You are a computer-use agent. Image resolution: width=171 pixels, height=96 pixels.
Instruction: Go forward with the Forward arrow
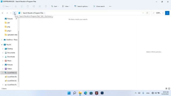(7, 13)
